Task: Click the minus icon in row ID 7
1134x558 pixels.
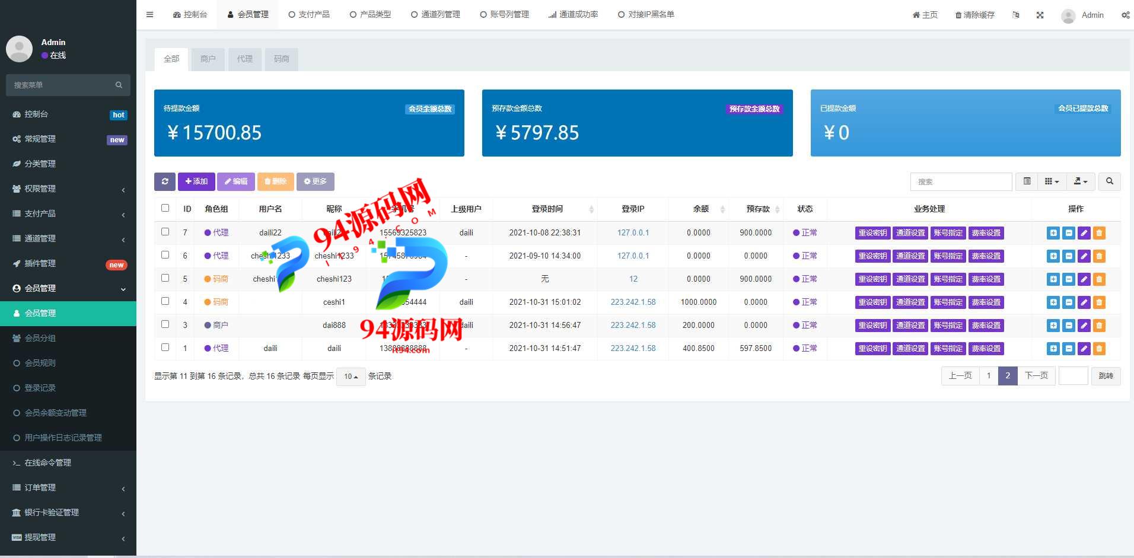Action: (x=1069, y=233)
